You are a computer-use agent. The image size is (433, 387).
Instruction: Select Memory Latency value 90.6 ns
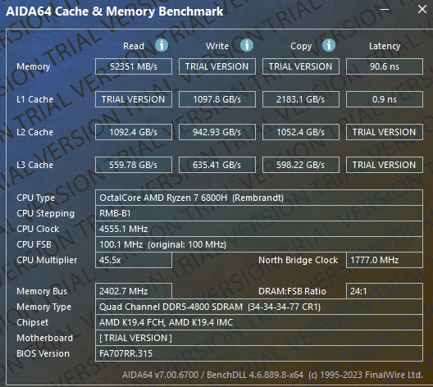click(385, 66)
